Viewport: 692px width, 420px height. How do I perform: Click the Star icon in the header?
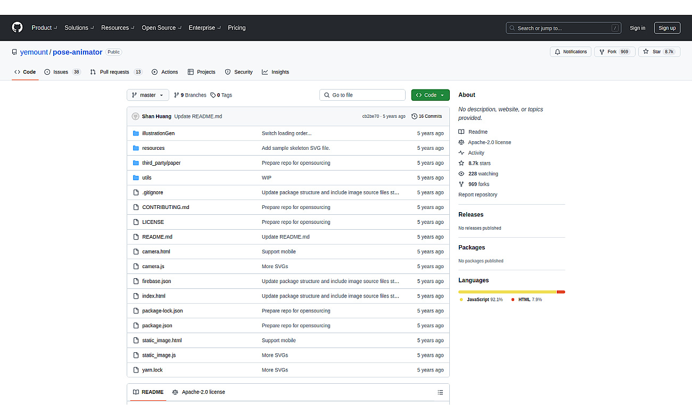click(646, 52)
